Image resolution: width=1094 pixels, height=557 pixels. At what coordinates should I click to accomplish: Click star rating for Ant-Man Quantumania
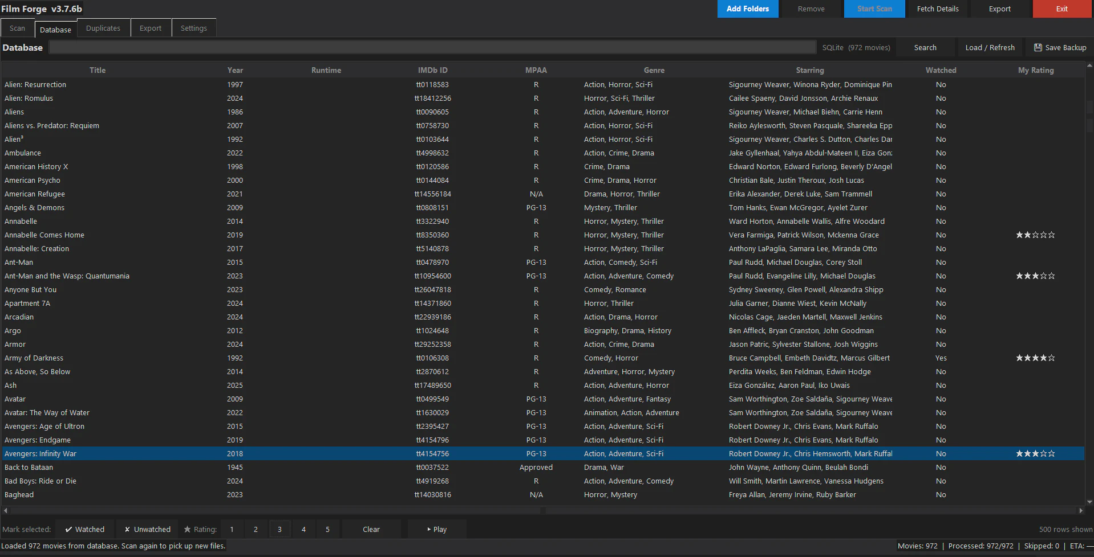1035,276
